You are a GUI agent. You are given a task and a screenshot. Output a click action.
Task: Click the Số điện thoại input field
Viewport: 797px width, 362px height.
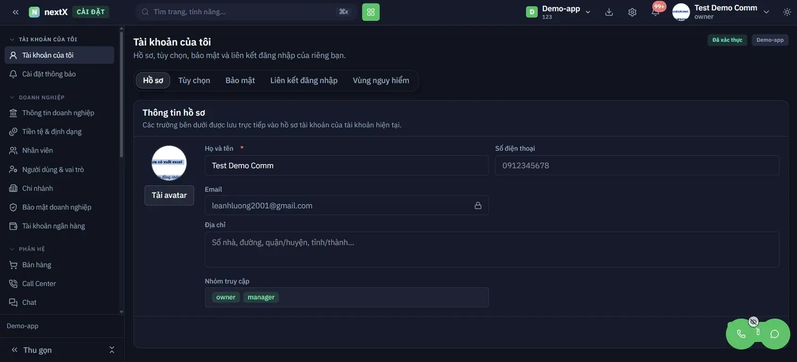638,166
